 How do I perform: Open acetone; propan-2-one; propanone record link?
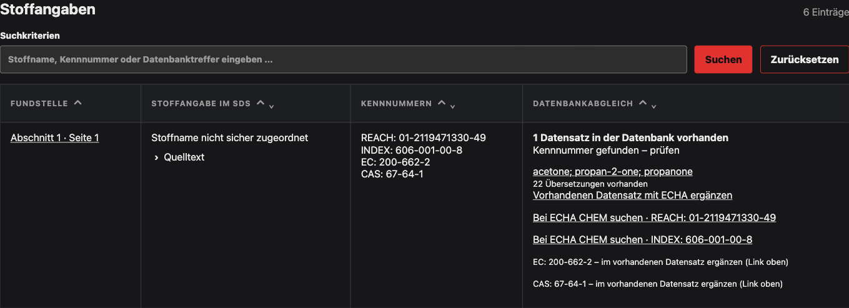tap(613, 172)
